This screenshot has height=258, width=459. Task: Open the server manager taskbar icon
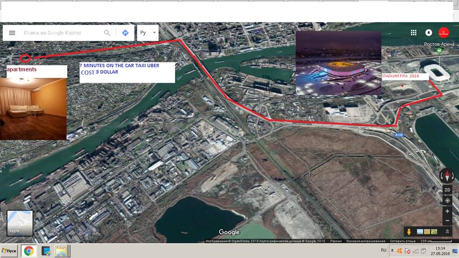(46, 251)
